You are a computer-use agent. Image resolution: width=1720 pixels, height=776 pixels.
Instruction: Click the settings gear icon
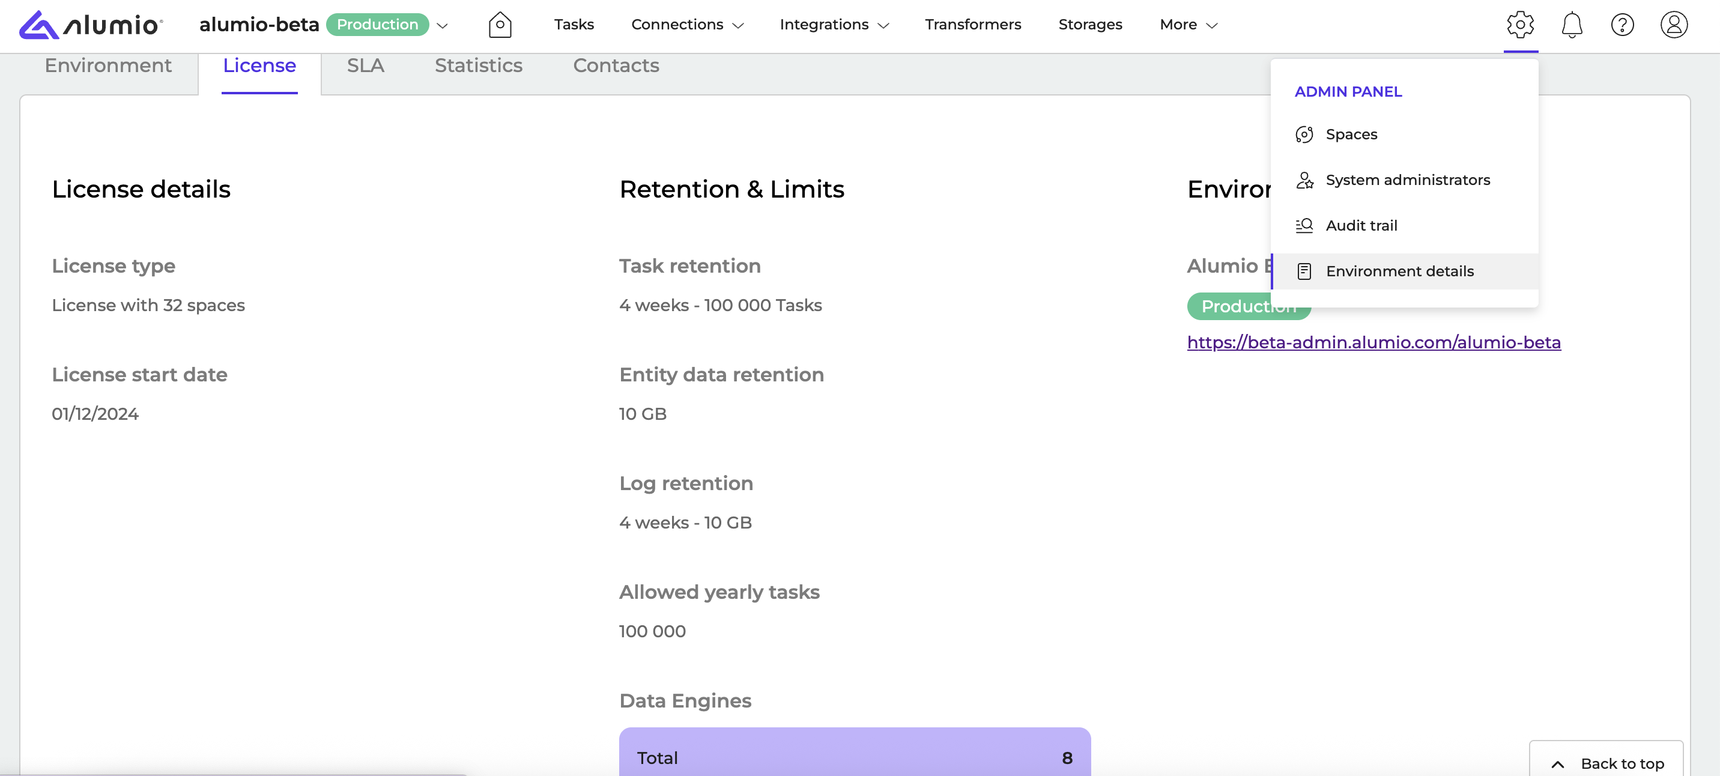[x=1521, y=25]
